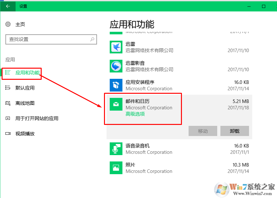
Task: Select the 应用安装程序 app name
Action: click(x=140, y=82)
